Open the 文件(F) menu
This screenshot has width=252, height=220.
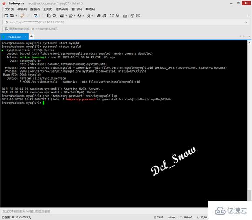(x=10, y=9)
